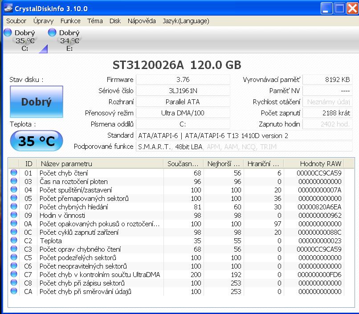
Task: Click status icon of row 05
Action: click(x=14, y=198)
